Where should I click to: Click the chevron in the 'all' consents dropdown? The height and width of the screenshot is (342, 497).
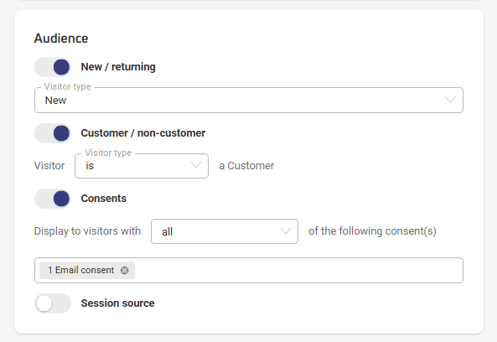point(286,231)
